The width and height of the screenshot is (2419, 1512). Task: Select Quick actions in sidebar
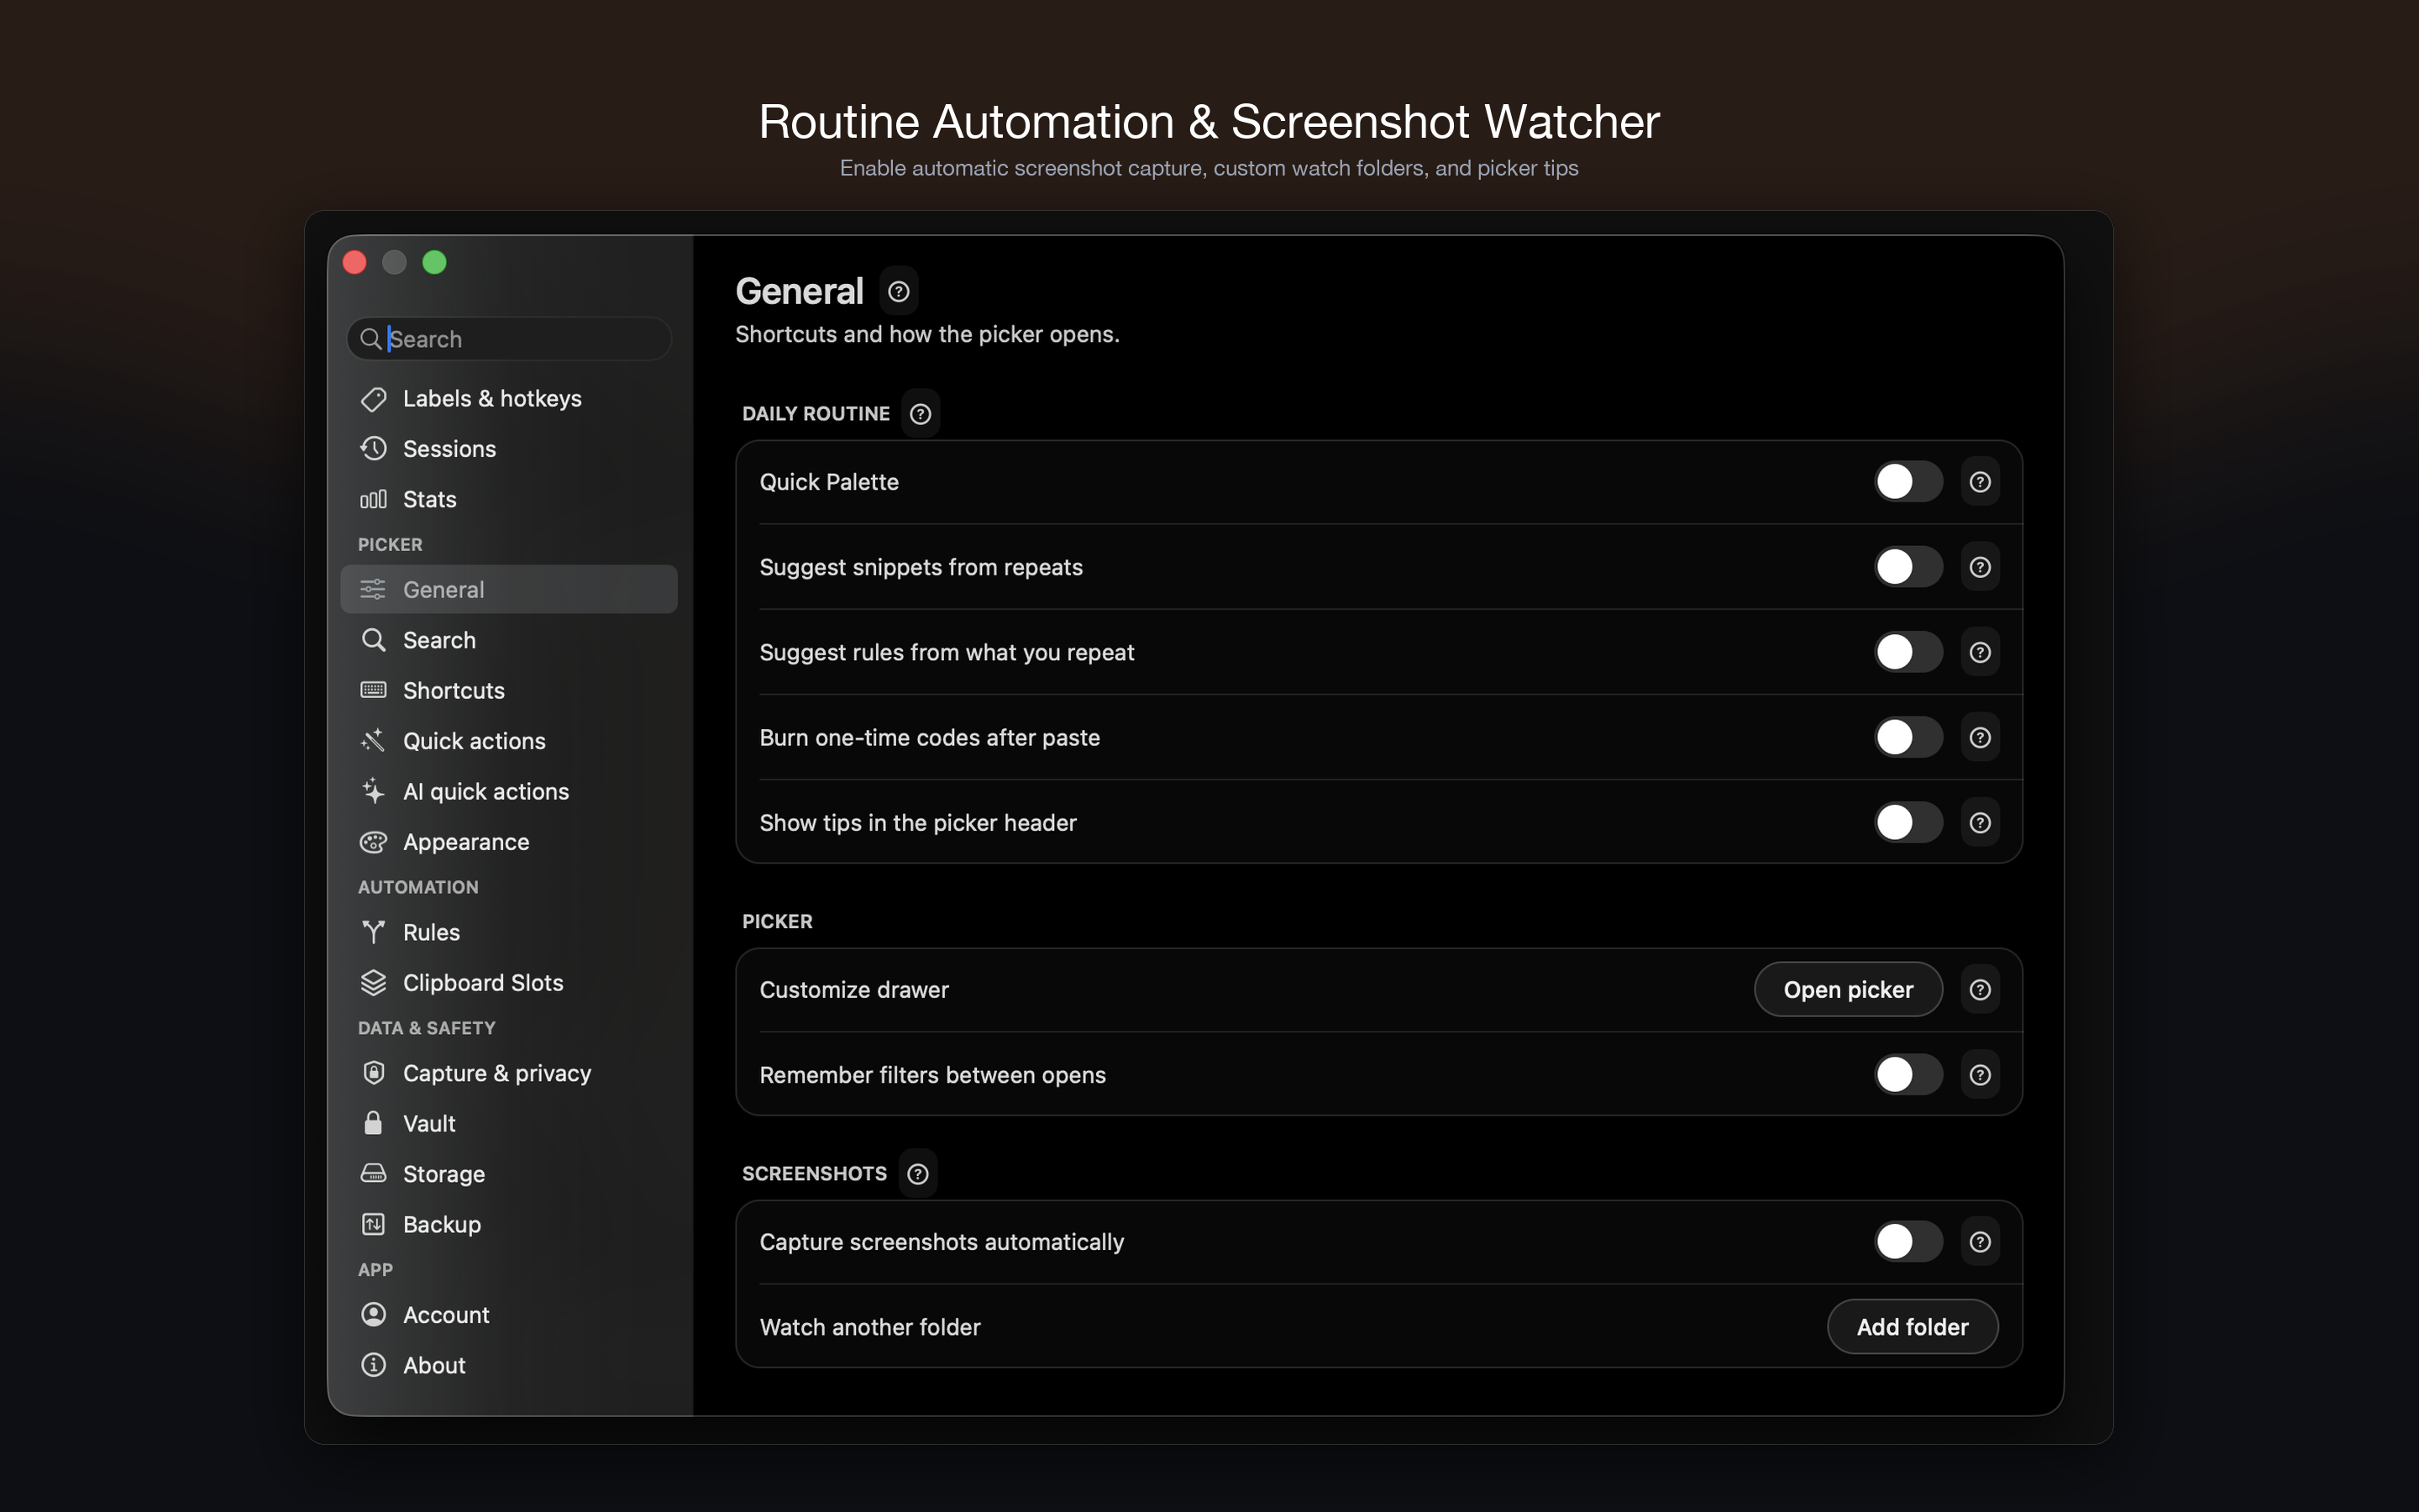pos(509,741)
